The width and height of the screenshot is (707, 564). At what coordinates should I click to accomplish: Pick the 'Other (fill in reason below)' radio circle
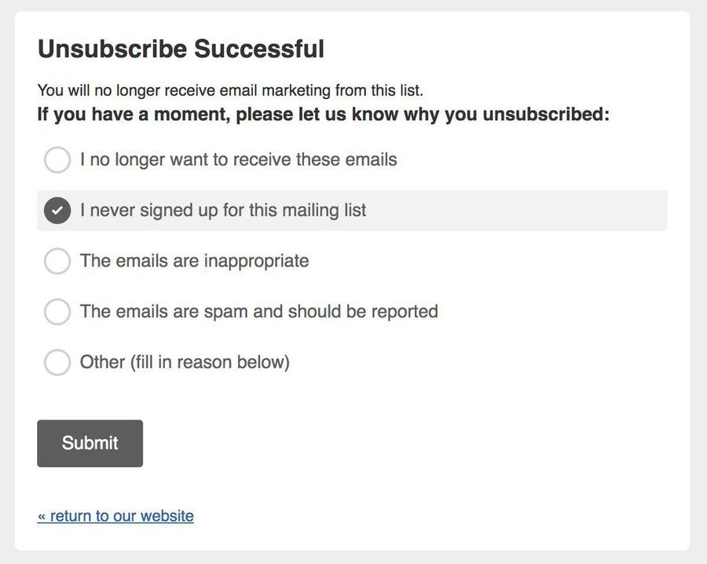click(57, 362)
